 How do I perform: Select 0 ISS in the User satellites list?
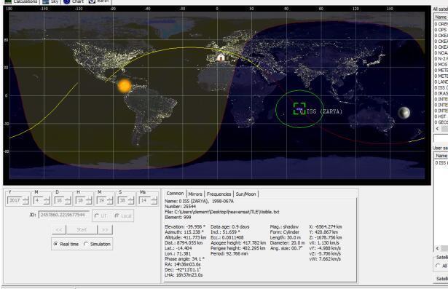pyautogui.click(x=441, y=162)
